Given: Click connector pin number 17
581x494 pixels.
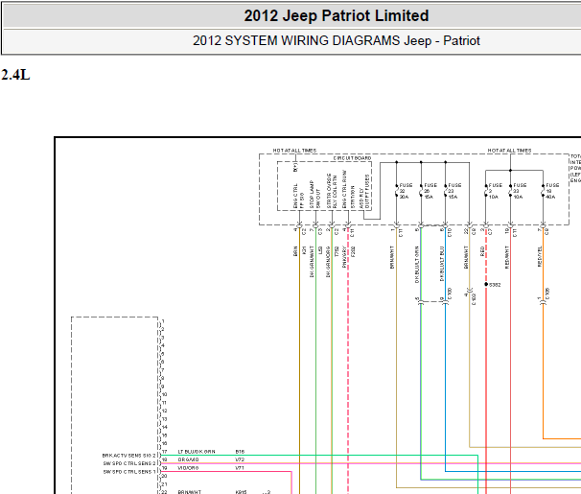Looking at the screenshot, I should (x=165, y=452).
